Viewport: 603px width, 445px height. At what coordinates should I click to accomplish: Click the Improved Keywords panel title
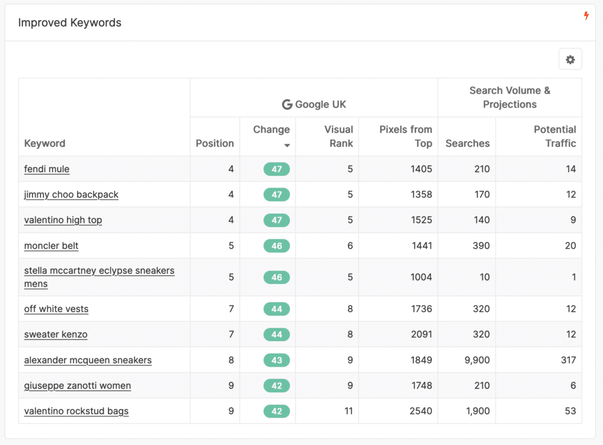coord(69,23)
